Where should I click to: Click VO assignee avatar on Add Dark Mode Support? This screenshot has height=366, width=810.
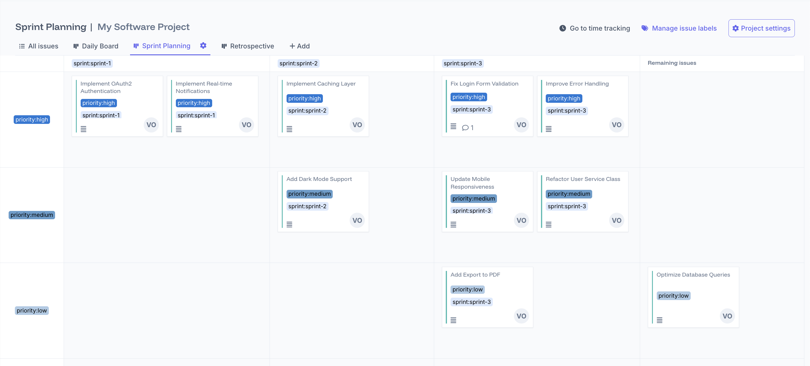(357, 220)
